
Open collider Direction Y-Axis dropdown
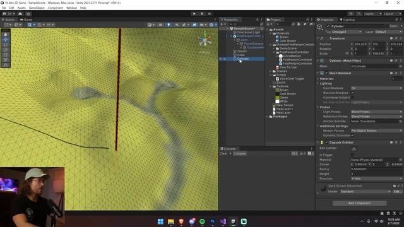coord(376,178)
